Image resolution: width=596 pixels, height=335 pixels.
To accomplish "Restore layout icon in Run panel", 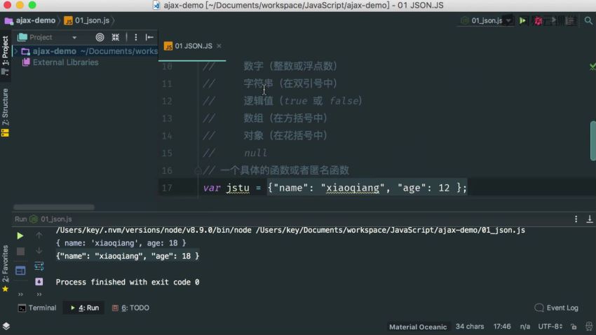I will (x=20, y=271).
